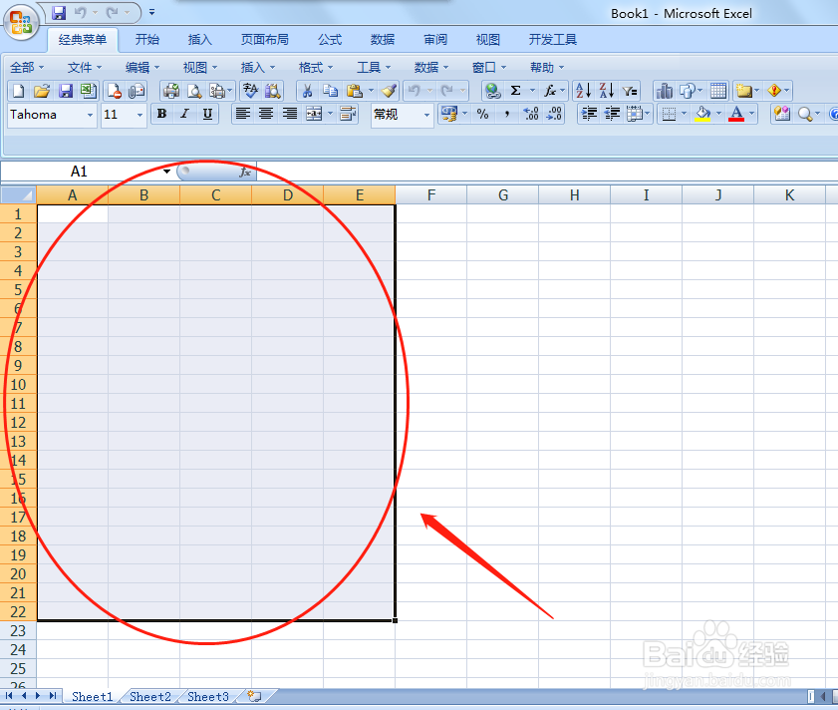Click the Quick Print icon
The image size is (838, 710).
[x=171, y=91]
